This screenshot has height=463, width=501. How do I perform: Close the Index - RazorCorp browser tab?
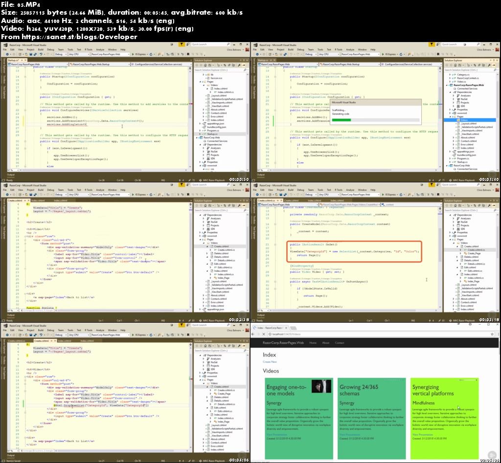pos(286,328)
